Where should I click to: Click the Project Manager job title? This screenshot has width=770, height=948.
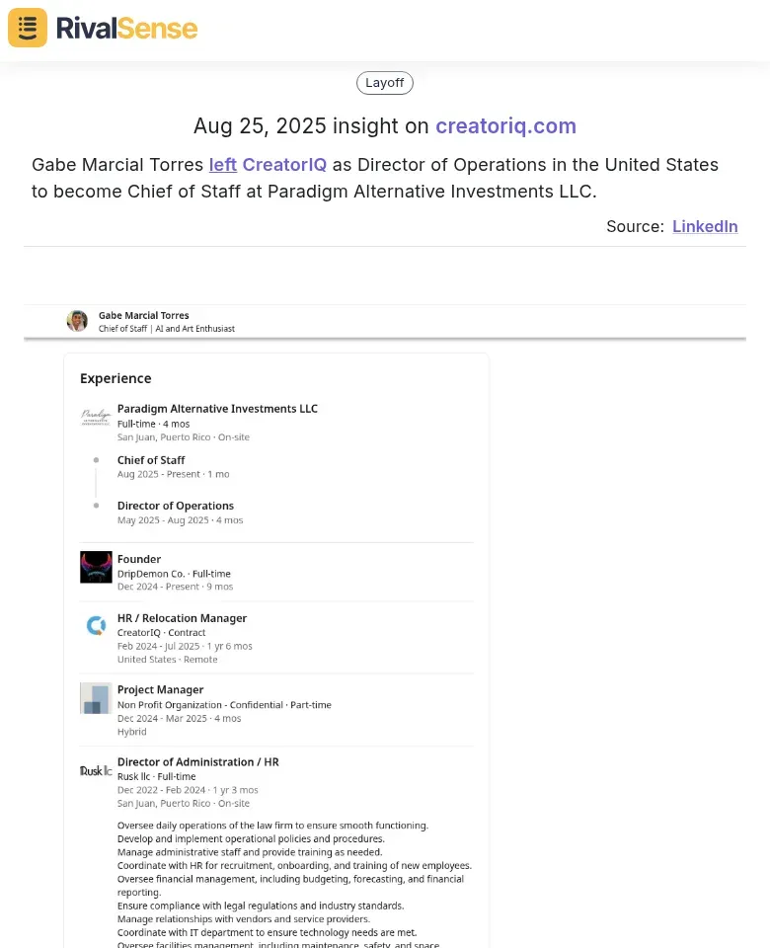click(x=160, y=690)
